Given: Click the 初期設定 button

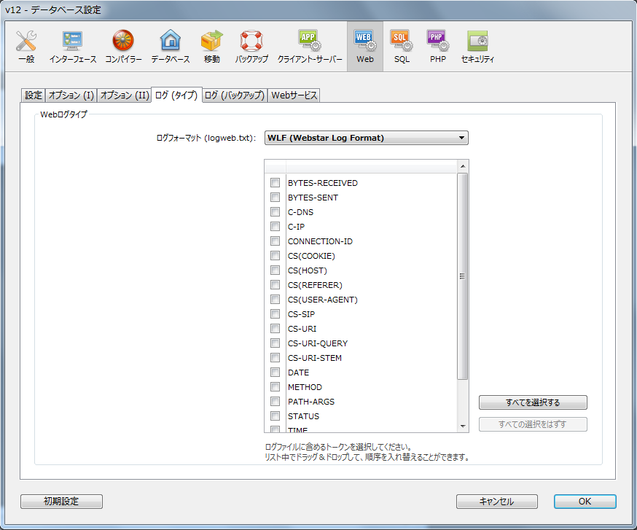Looking at the screenshot, I should coord(61,501).
